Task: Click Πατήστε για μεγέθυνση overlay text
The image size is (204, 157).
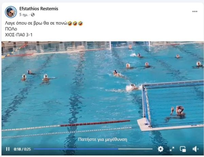Action: (103, 140)
